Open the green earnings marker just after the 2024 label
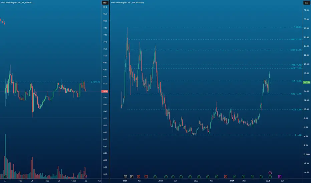The image size is (311, 183). 235,177
